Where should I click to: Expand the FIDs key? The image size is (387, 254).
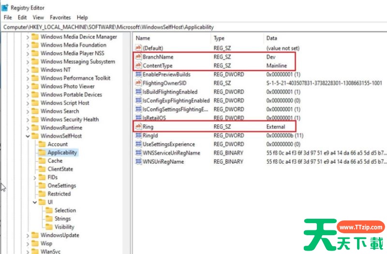tap(35, 177)
